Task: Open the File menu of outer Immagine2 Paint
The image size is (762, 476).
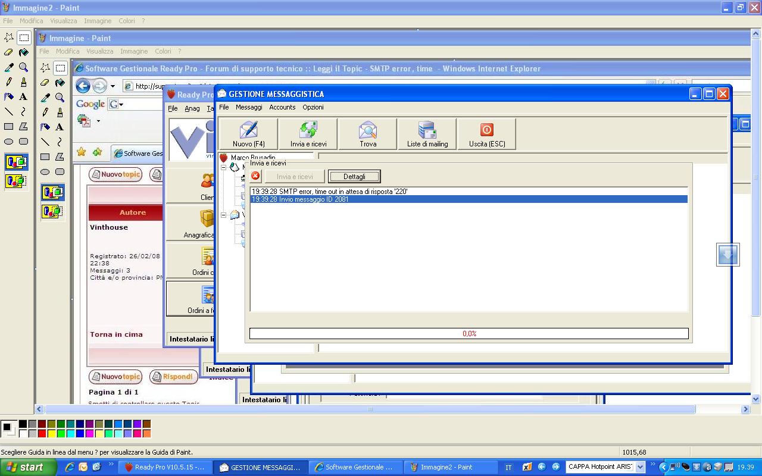Action: [8, 21]
